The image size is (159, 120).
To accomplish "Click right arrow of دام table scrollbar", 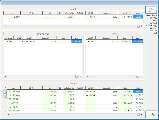I will pos(141,76).
